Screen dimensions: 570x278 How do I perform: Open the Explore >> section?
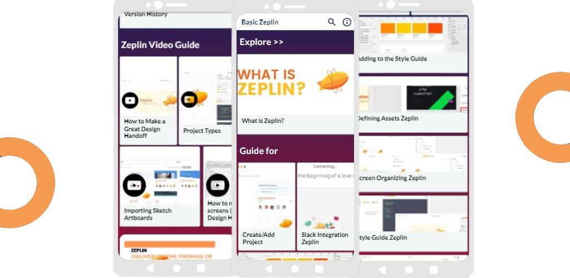262,42
